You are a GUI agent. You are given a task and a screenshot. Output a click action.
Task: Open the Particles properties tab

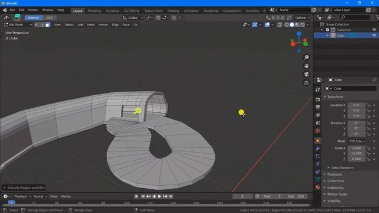click(317, 156)
